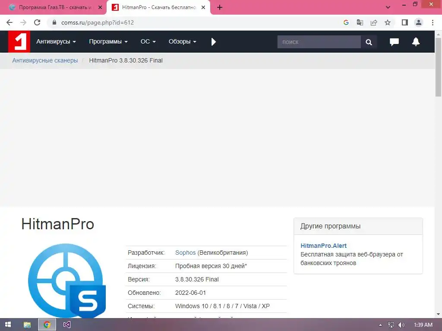Image resolution: width=442 pixels, height=331 pixels.
Task: Click the HitmanPro target logo
Action: click(67, 281)
